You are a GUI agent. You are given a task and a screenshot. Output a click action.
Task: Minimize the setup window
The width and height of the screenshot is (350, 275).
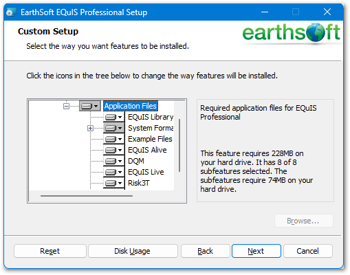pos(265,12)
